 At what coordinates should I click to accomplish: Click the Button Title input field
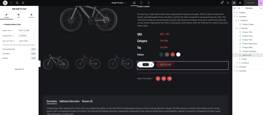click(27, 30)
